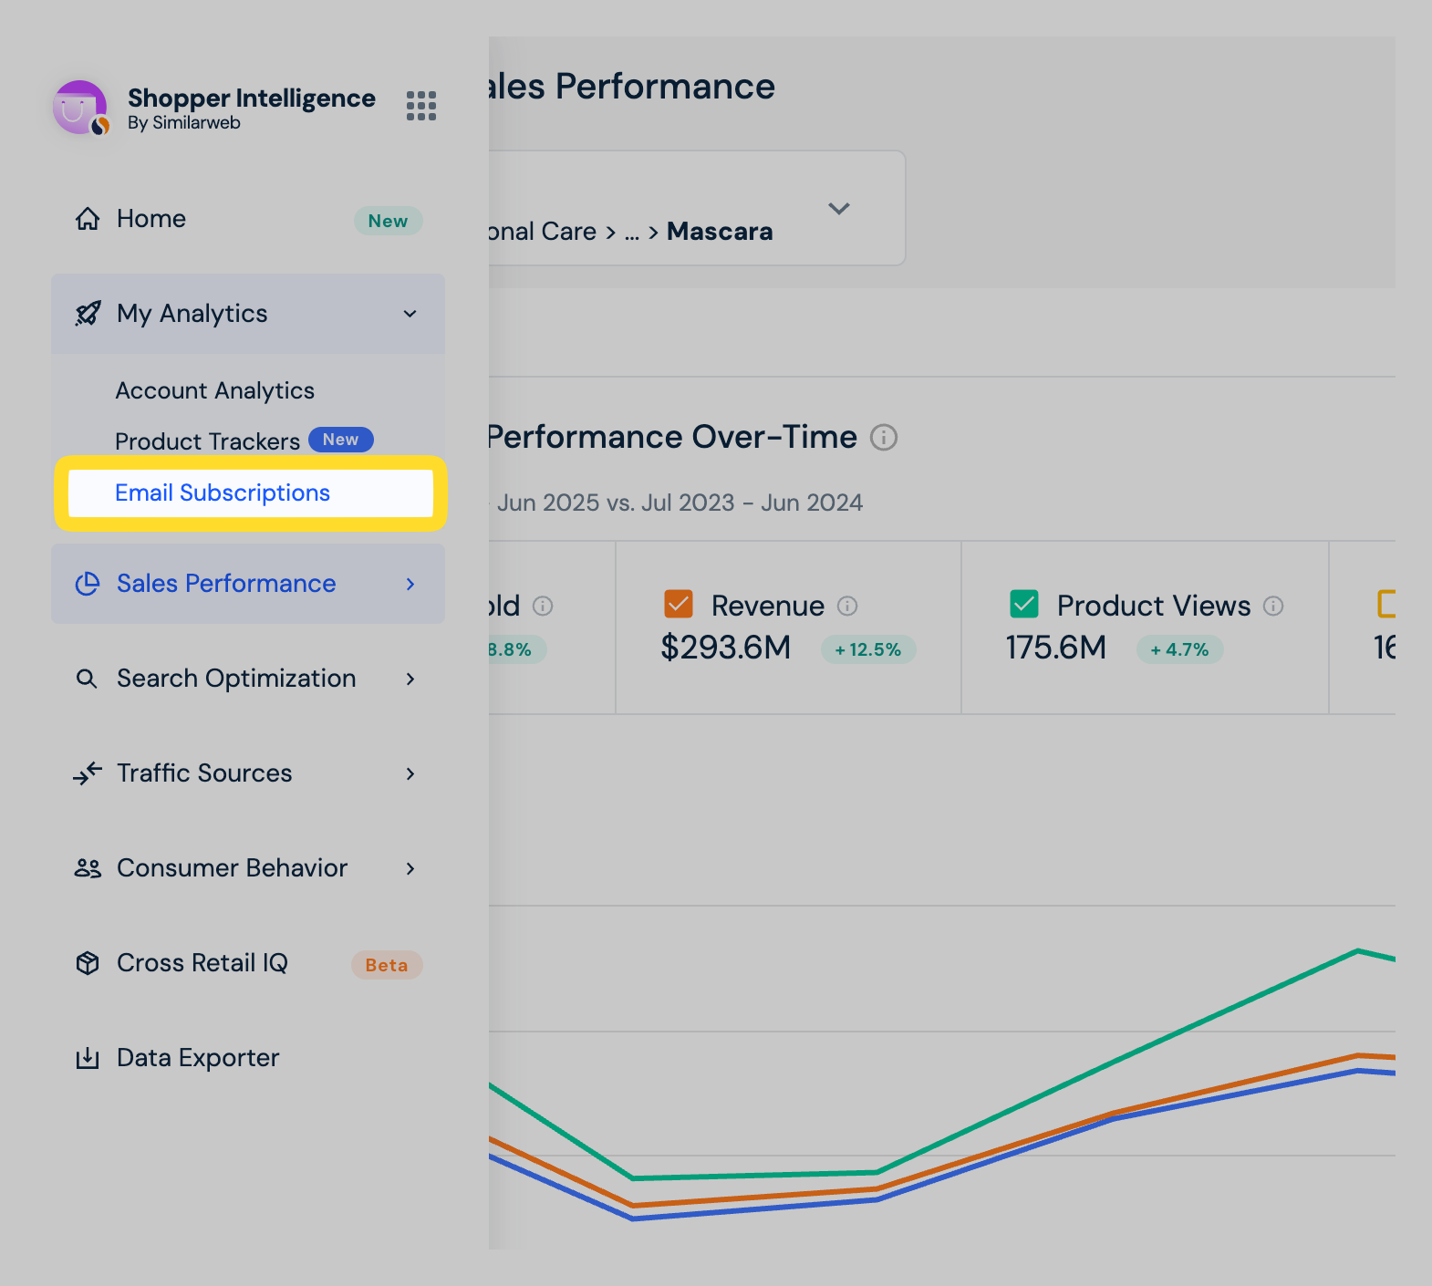Expand Traffic Sources submenu arrow
Image resolution: width=1432 pixels, height=1286 pixels.
[x=410, y=773]
